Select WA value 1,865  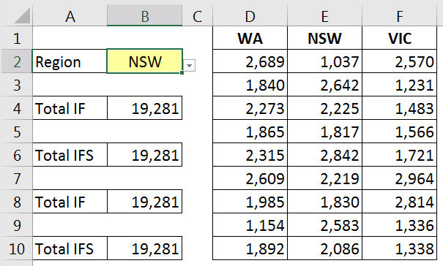tap(250, 132)
